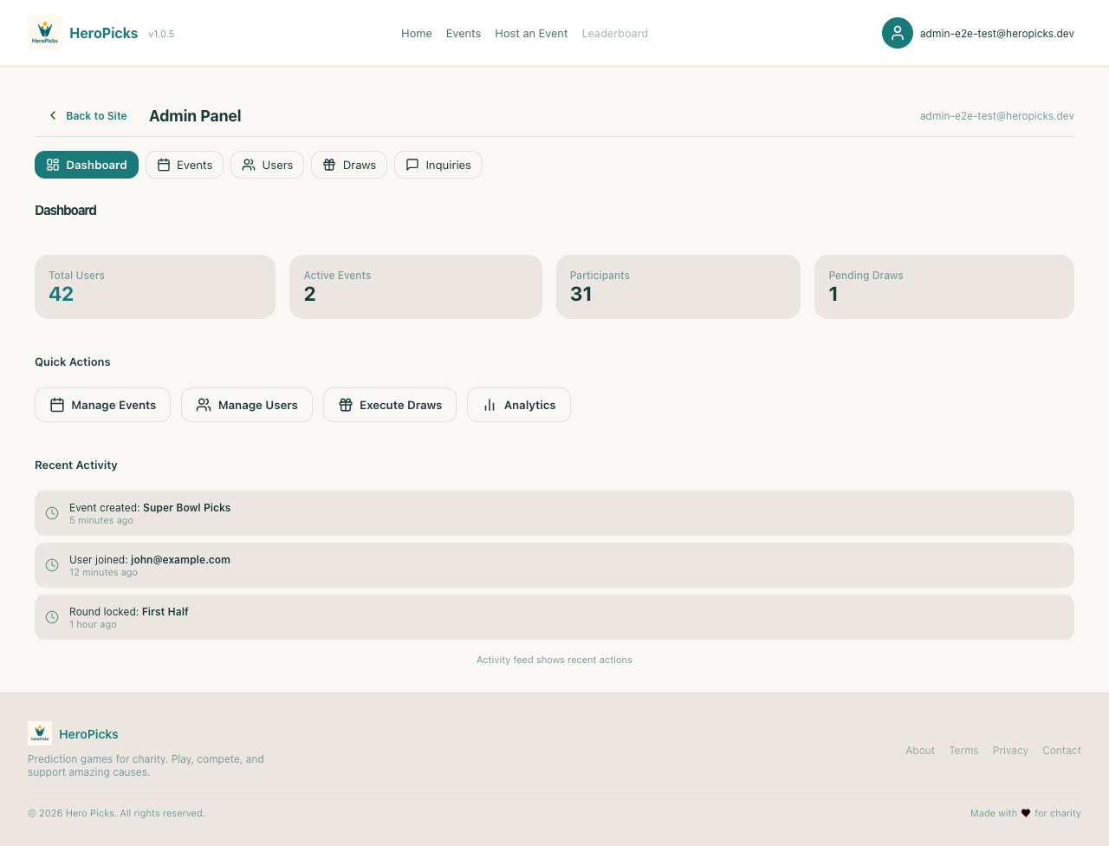Go to the Inquiries tab
Image resolution: width=1109 pixels, height=846 pixels.
(438, 165)
